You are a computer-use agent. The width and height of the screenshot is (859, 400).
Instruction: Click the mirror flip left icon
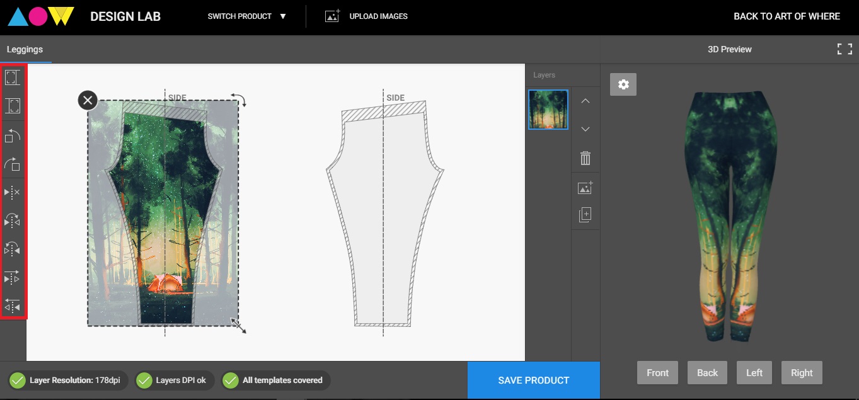13,248
